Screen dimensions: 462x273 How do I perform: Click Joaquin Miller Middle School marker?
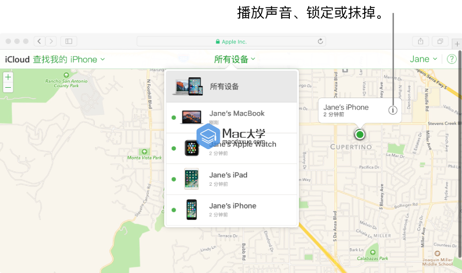(438, 253)
